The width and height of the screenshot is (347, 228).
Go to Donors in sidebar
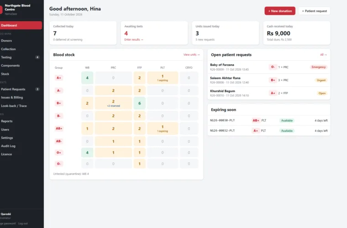(21, 41)
